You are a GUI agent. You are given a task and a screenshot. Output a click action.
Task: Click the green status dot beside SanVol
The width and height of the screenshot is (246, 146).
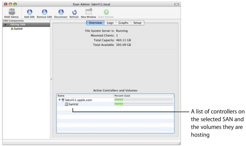[12, 29]
